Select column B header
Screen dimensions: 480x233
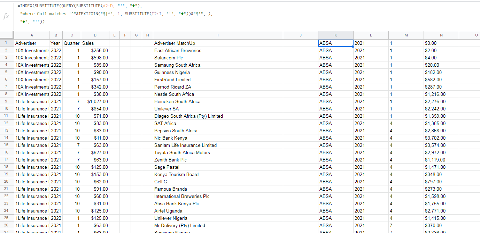pos(56,35)
